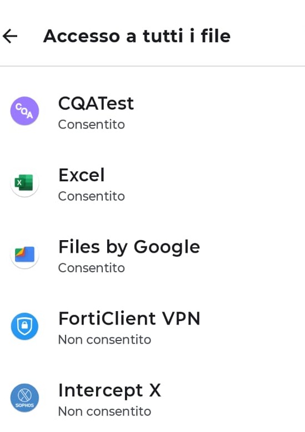Screen dimensions: 305x432
Task: Tap the FortiClient VPN shield icon
Action: [x=24, y=326]
